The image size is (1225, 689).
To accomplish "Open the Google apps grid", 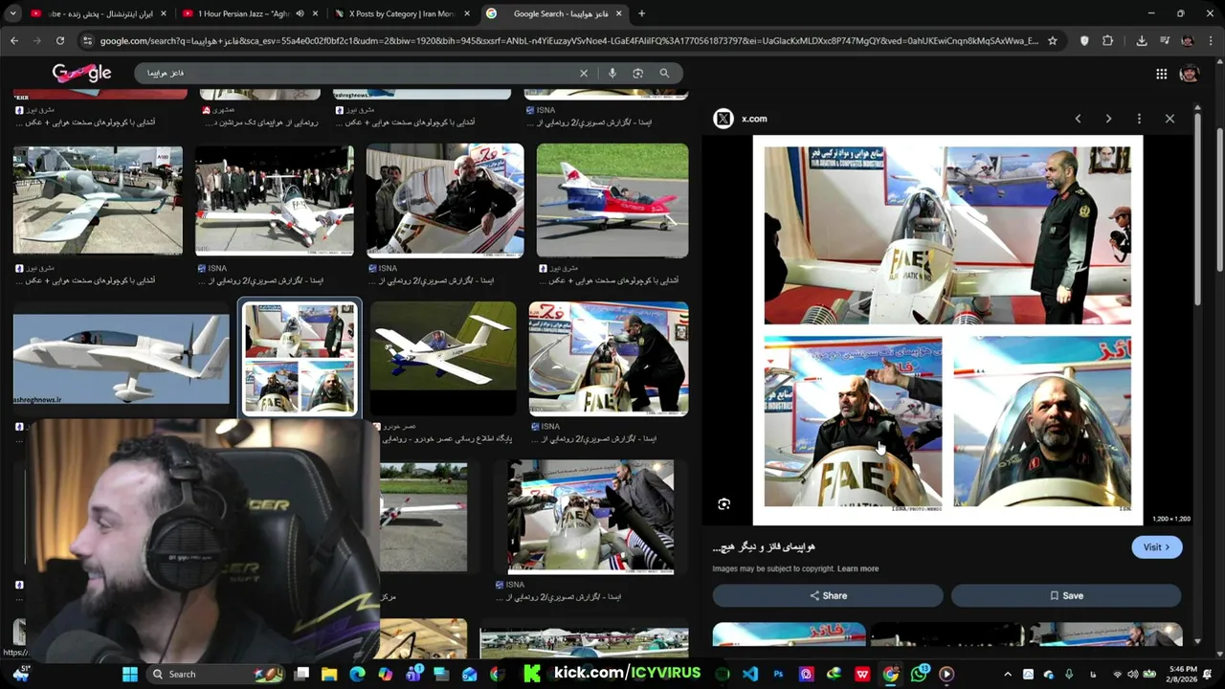I will (1161, 74).
